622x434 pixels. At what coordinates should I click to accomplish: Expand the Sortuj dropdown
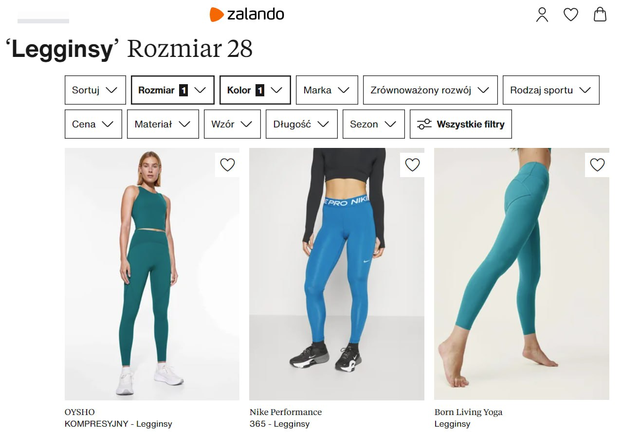click(x=95, y=90)
